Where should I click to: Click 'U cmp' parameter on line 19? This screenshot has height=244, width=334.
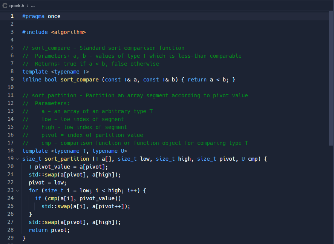250,159
